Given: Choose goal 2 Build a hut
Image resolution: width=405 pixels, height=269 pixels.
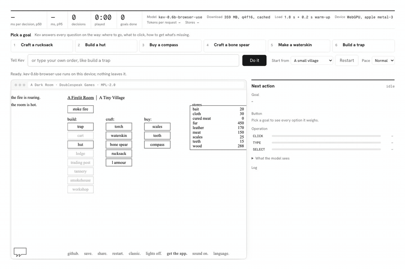Looking at the screenshot, I should coord(106,45).
